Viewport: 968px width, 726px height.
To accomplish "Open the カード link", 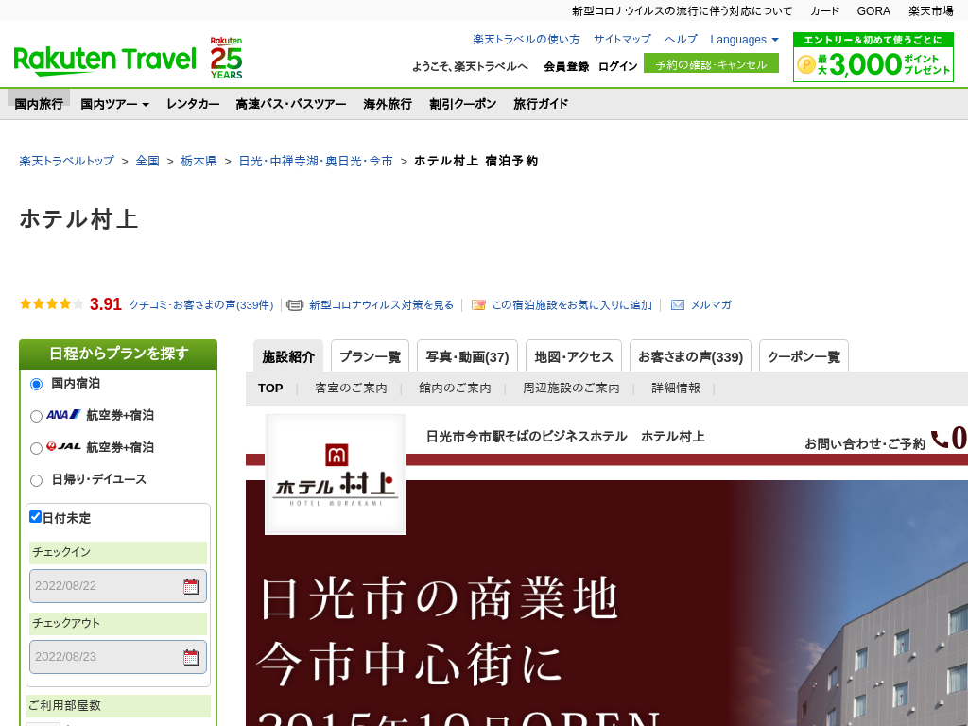I will 824,11.
